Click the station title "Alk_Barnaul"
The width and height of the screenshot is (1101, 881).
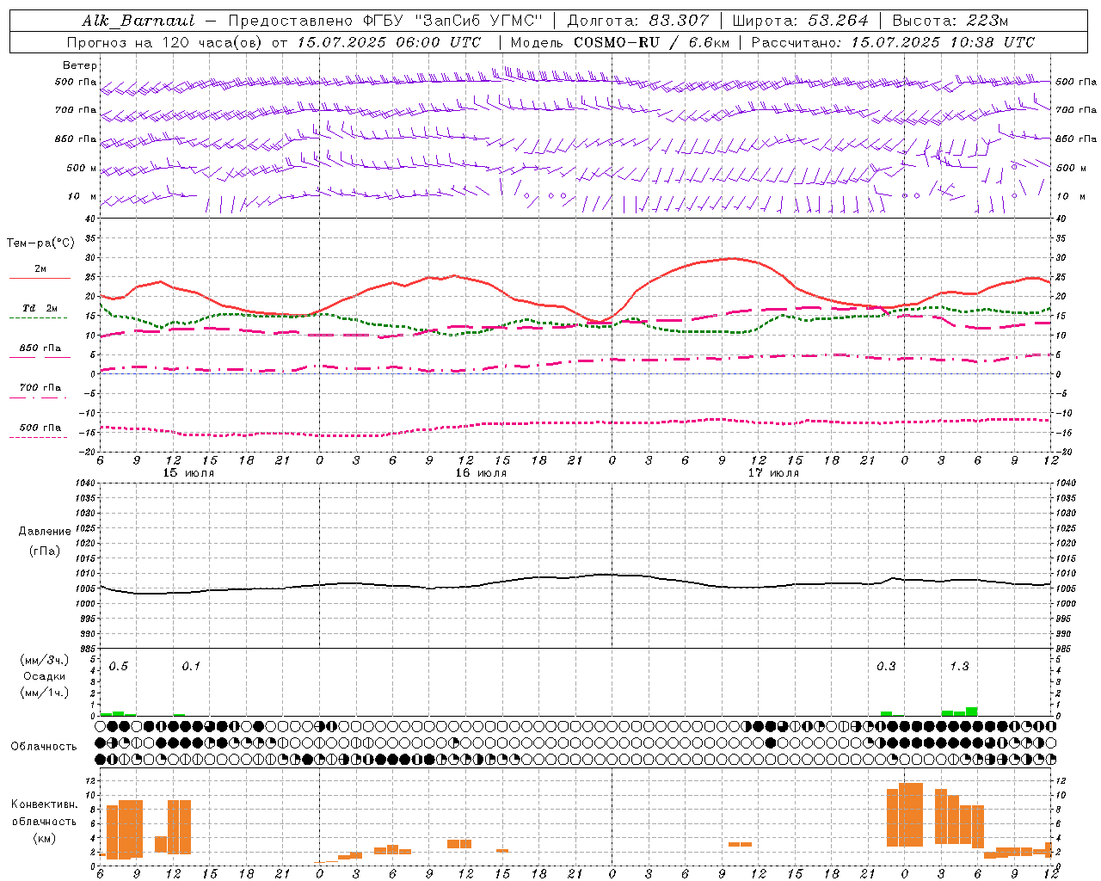coord(138,21)
